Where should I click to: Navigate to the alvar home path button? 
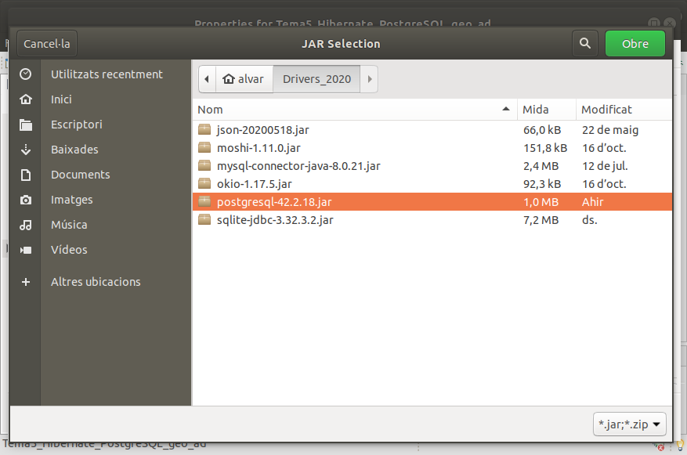click(244, 79)
